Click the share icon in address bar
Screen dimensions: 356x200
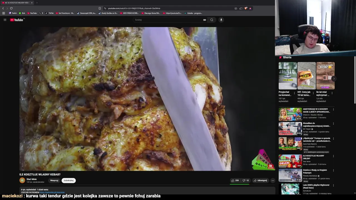241,8
